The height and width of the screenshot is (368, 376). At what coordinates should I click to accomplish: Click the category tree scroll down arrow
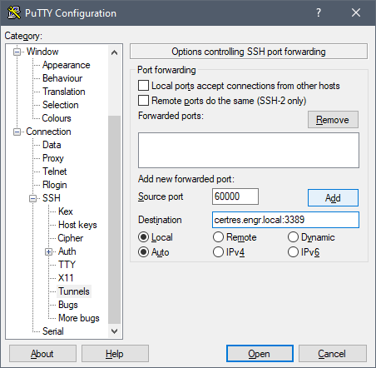point(114,331)
